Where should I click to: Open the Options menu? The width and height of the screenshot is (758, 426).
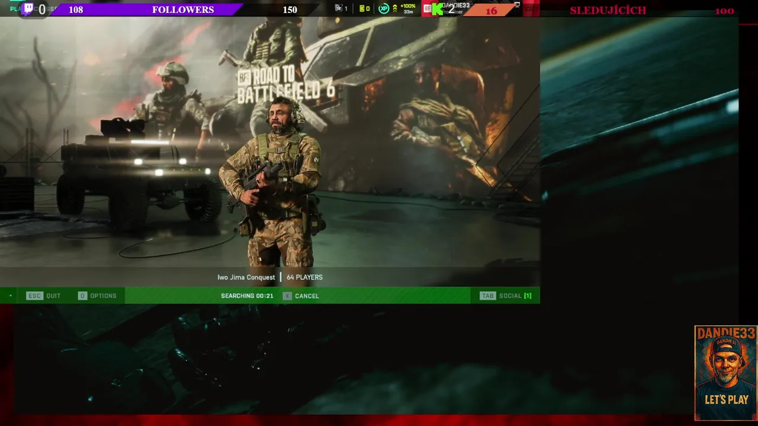98,296
